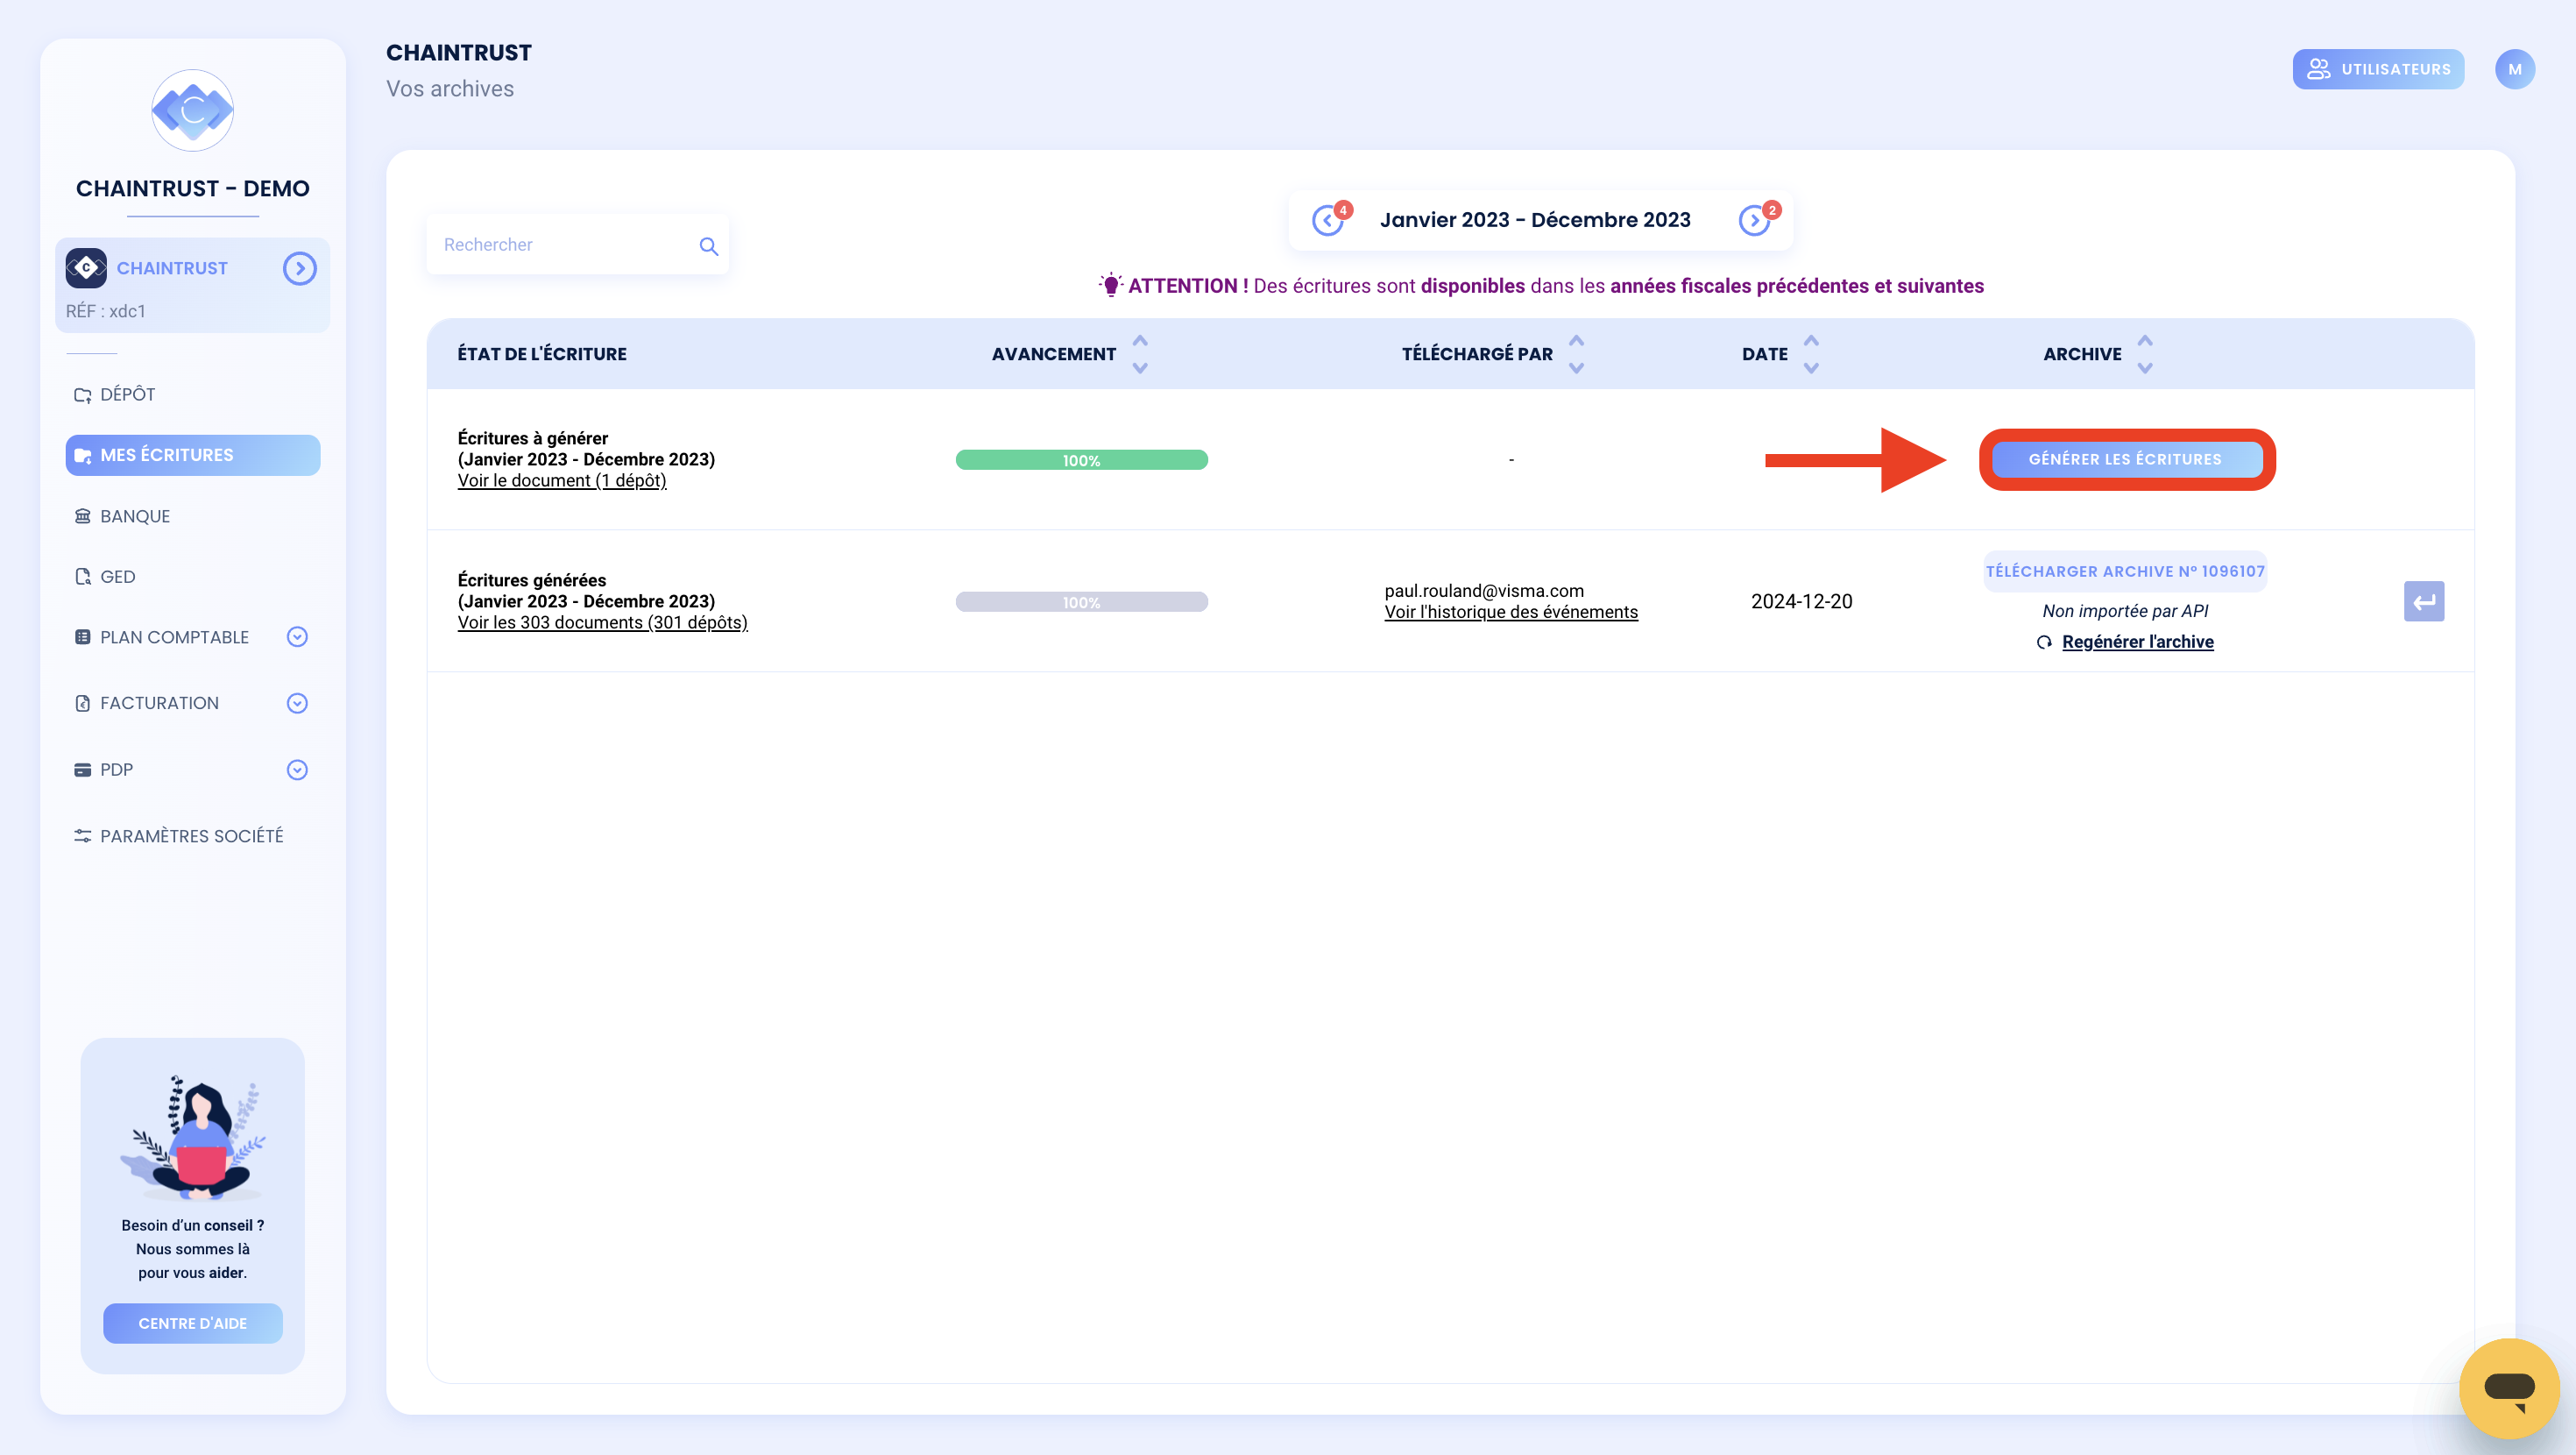
Task: Select MES ÉCRITURES in the sidebar
Action: (193, 455)
